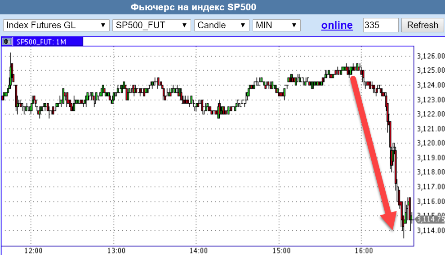The image size is (445, 255).
Task: Click the red arrow's head near chart bottom
Action: 391,222
